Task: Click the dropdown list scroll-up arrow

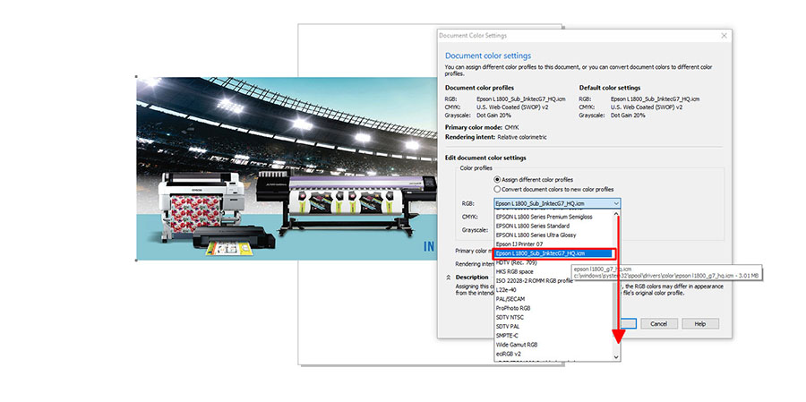Action: (617, 214)
